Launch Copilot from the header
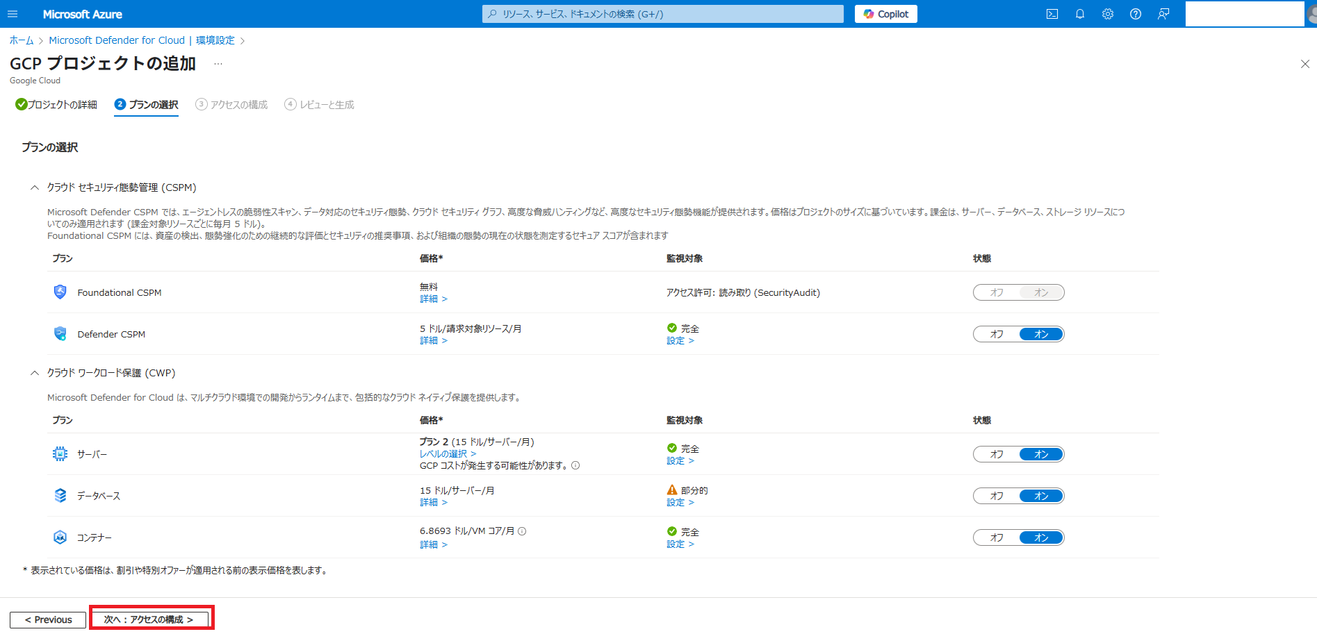The width and height of the screenshot is (1317, 634). click(x=886, y=14)
